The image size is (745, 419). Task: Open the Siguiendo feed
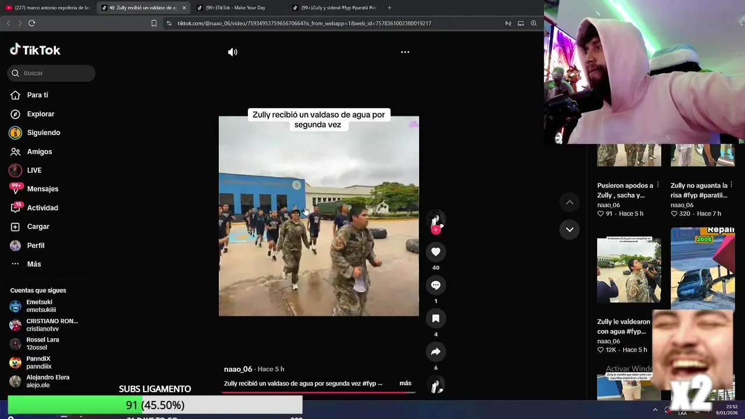pyautogui.click(x=43, y=133)
